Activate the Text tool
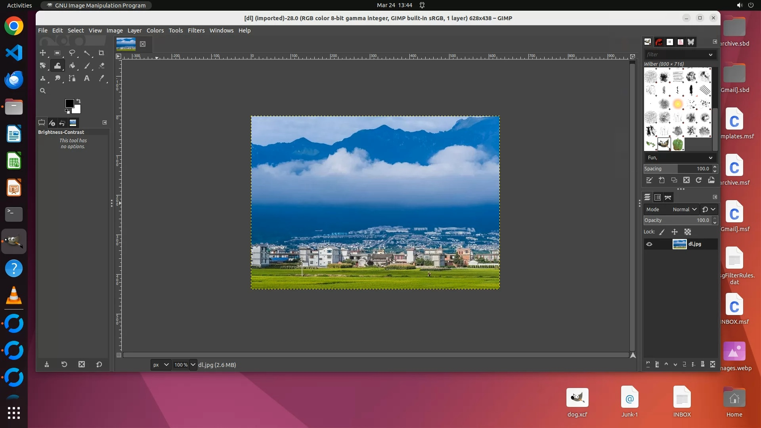This screenshot has height=428, width=761. 87,78
